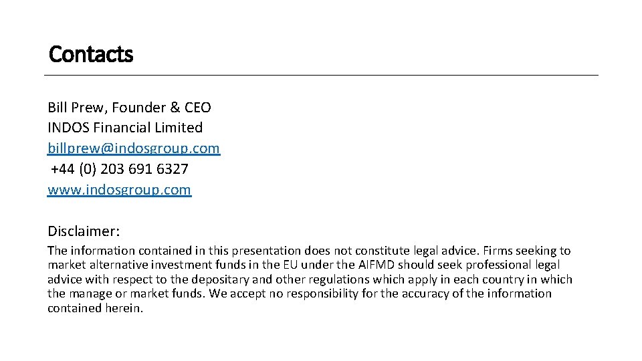Click the +44 (0) 203 691 6327 phone number

click(x=119, y=169)
